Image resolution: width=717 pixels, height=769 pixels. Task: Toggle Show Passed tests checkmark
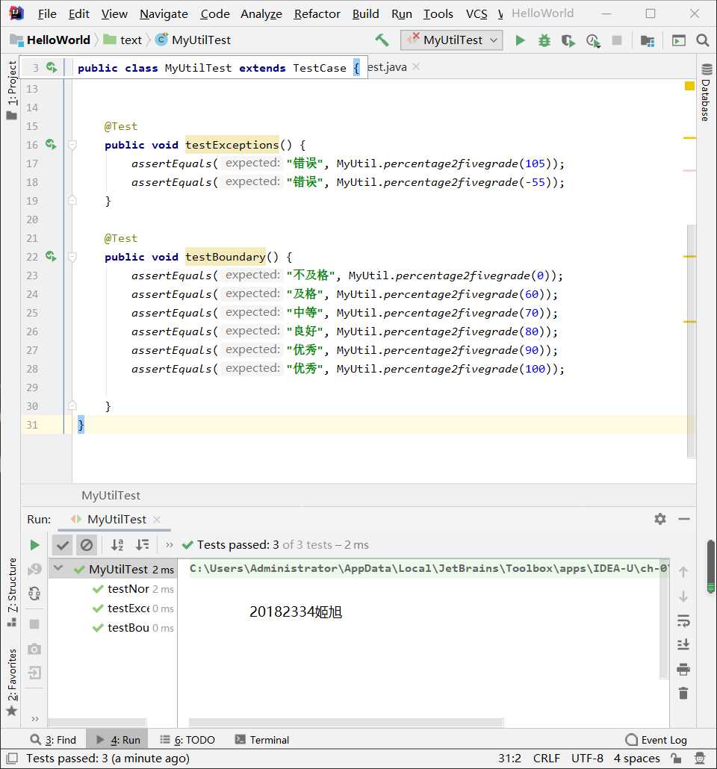[x=62, y=545]
